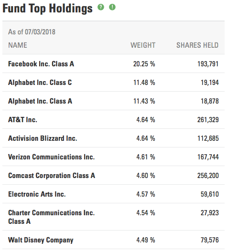Open Verizon Communications Inc. holding
227x252 pixels.
click(51, 157)
